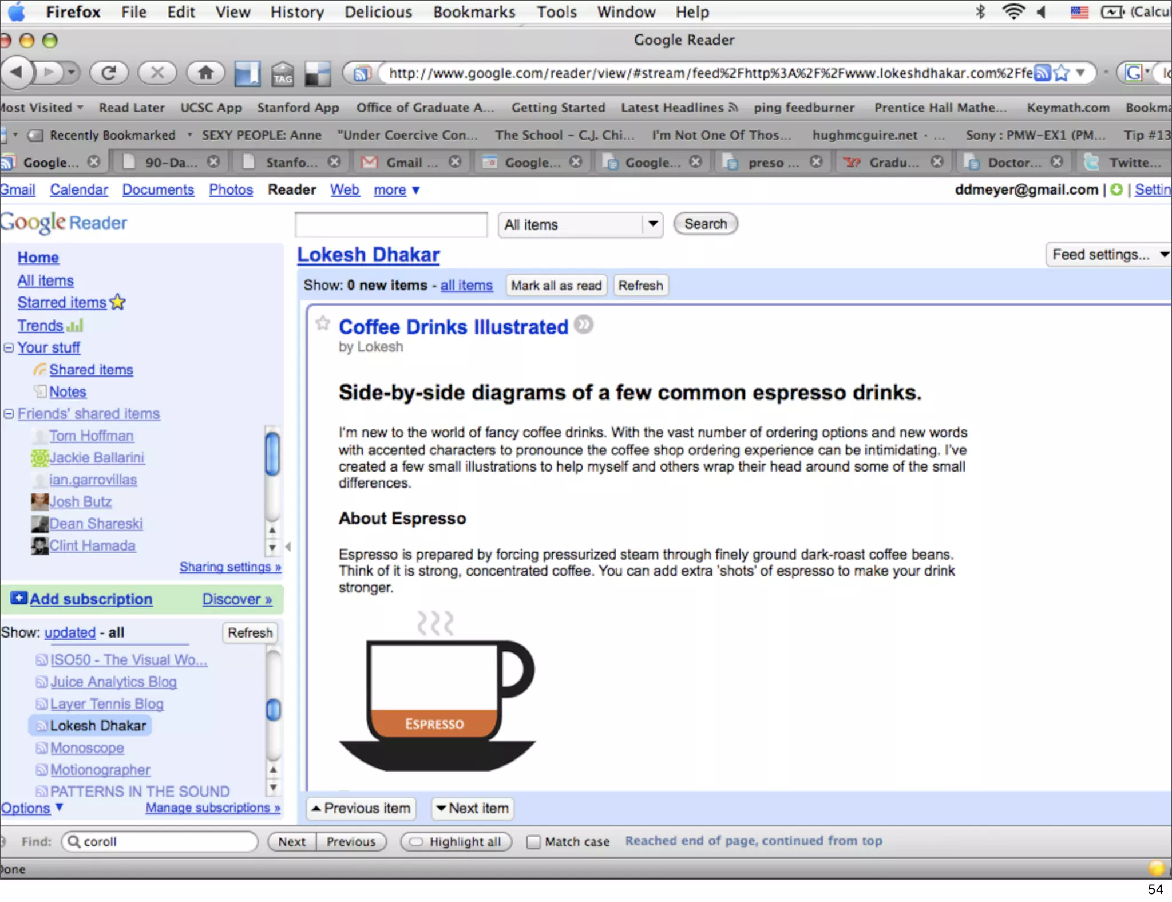Viewport: 1172px width, 902px height.
Task: Collapse the Friends' shared items section
Action: coord(9,414)
